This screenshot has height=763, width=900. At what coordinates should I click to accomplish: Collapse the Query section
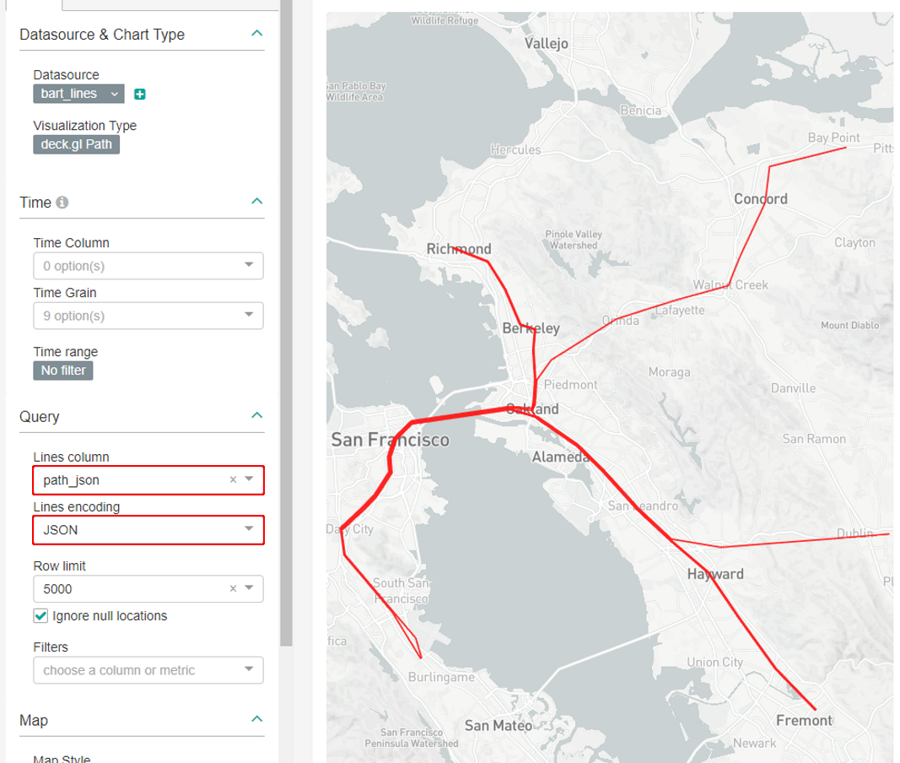pos(257,416)
